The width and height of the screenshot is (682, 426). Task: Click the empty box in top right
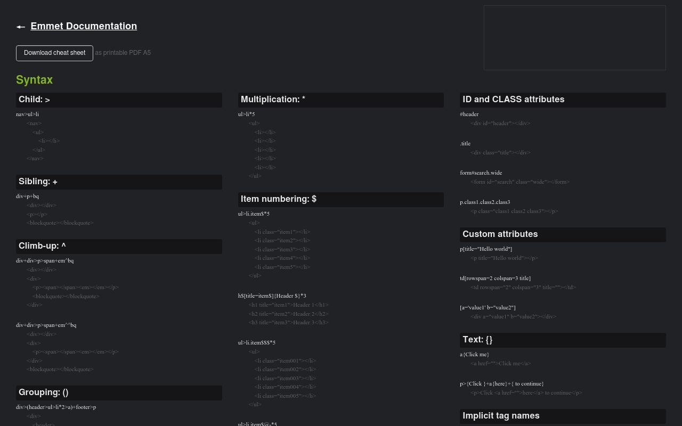pos(574,38)
